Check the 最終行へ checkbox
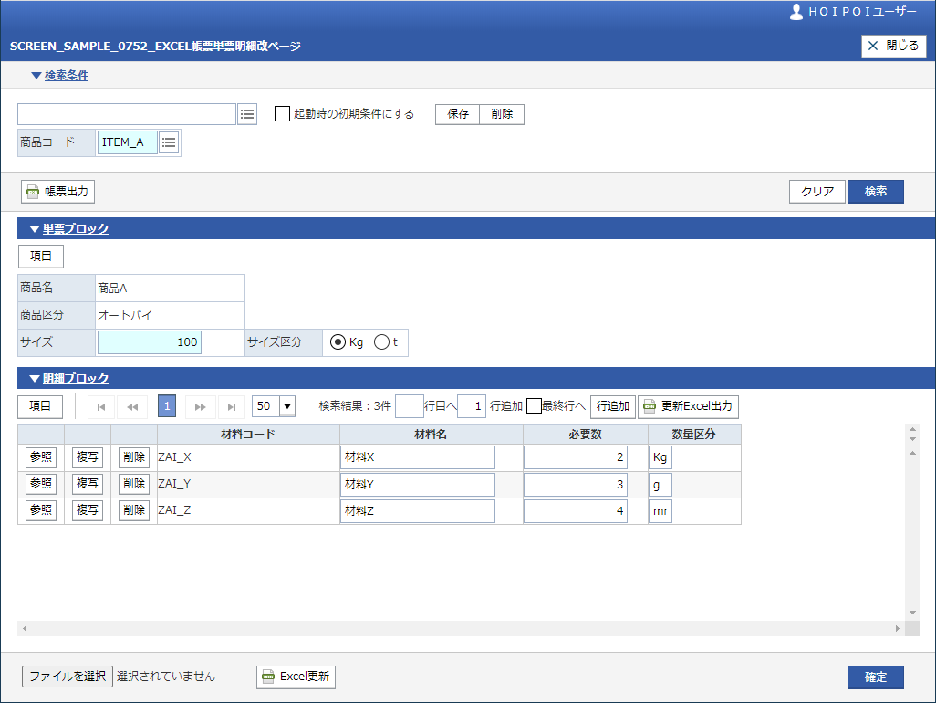This screenshot has width=936, height=703. 535,406
